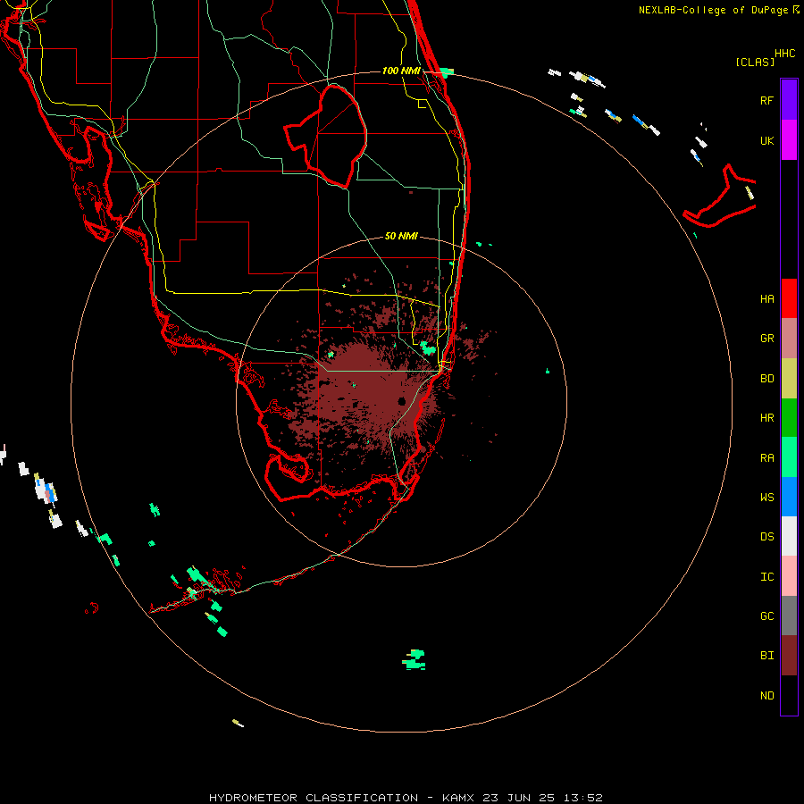
Task: Click the GC legend label
Action: pos(766,616)
